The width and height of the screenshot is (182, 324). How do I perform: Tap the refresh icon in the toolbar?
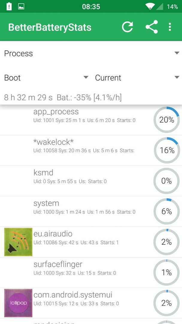pyautogui.click(x=127, y=27)
